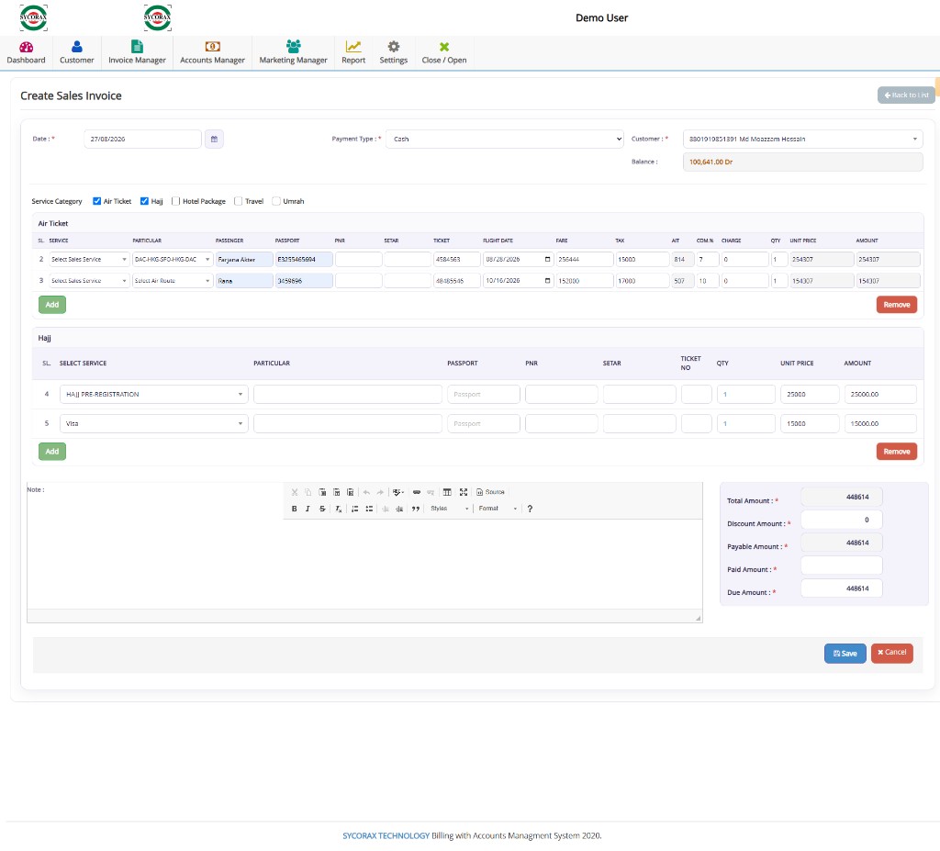This screenshot has width=940, height=851.
Task: Open the Styles dropdown in the note editor
Action: [x=449, y=509]
